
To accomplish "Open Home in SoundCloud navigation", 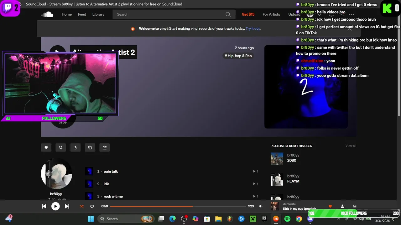I will (67, 14).
